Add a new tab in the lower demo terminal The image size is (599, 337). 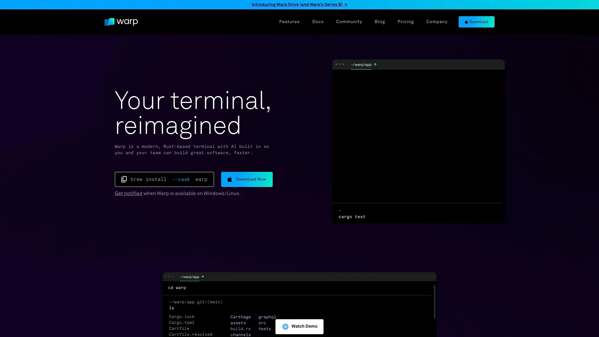[x=203, y=276]
